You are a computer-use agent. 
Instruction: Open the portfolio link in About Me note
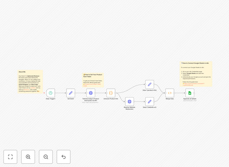click(33, 88)
